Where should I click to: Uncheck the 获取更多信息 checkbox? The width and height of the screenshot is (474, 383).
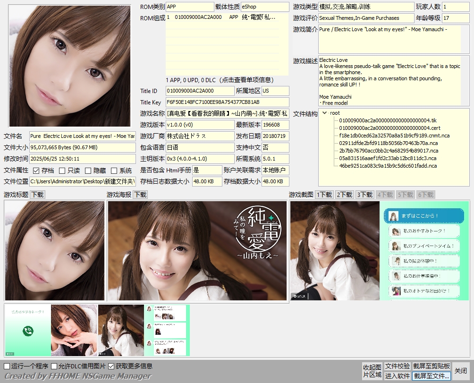111,366
